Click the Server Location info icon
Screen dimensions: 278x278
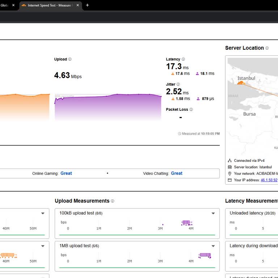pyautogui.click(x=267, y=48)
